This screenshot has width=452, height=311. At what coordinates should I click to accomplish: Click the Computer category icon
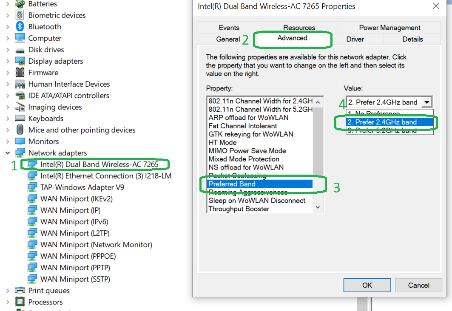click(20, 38)
